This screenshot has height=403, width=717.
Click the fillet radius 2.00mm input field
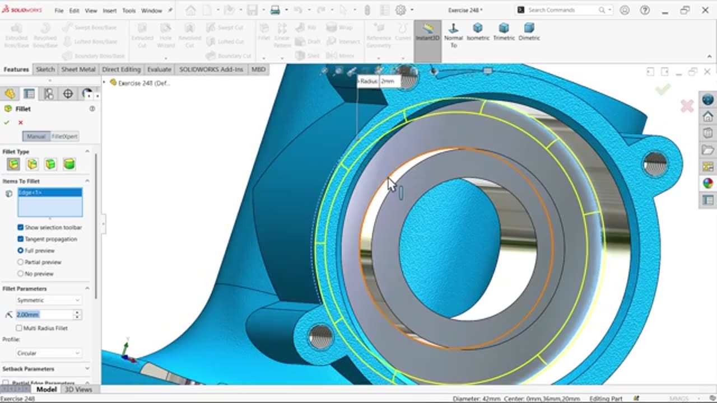pos(44,315)
